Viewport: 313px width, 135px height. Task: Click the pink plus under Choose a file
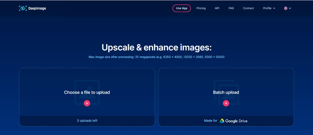pos(87,103)
